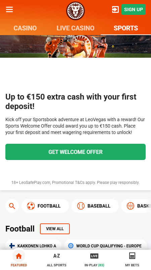View all Football matches
Viewport: 151px width, 270px height.
pyautogui.click(x=55, y=229)
